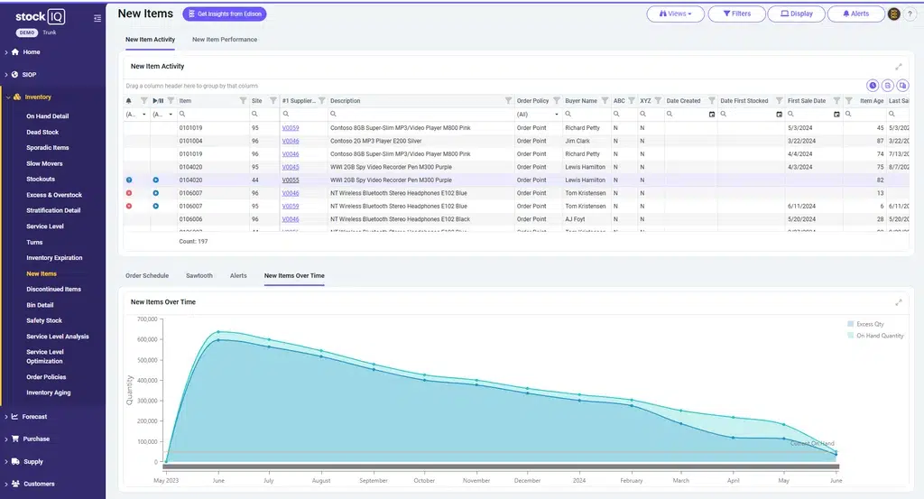
Task: Click the Customers people icon in sidebar
Action: tap(15, 484)
